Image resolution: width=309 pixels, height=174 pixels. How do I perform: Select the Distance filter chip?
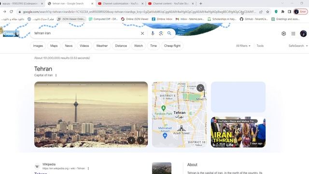(121, 46)
